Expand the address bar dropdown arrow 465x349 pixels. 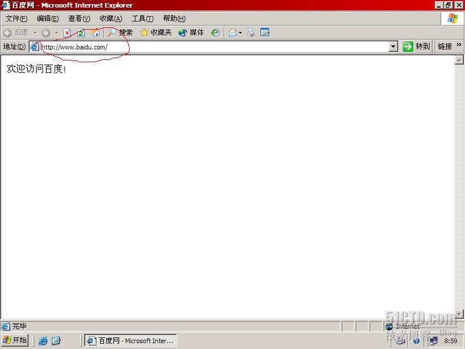coord(394,47)
